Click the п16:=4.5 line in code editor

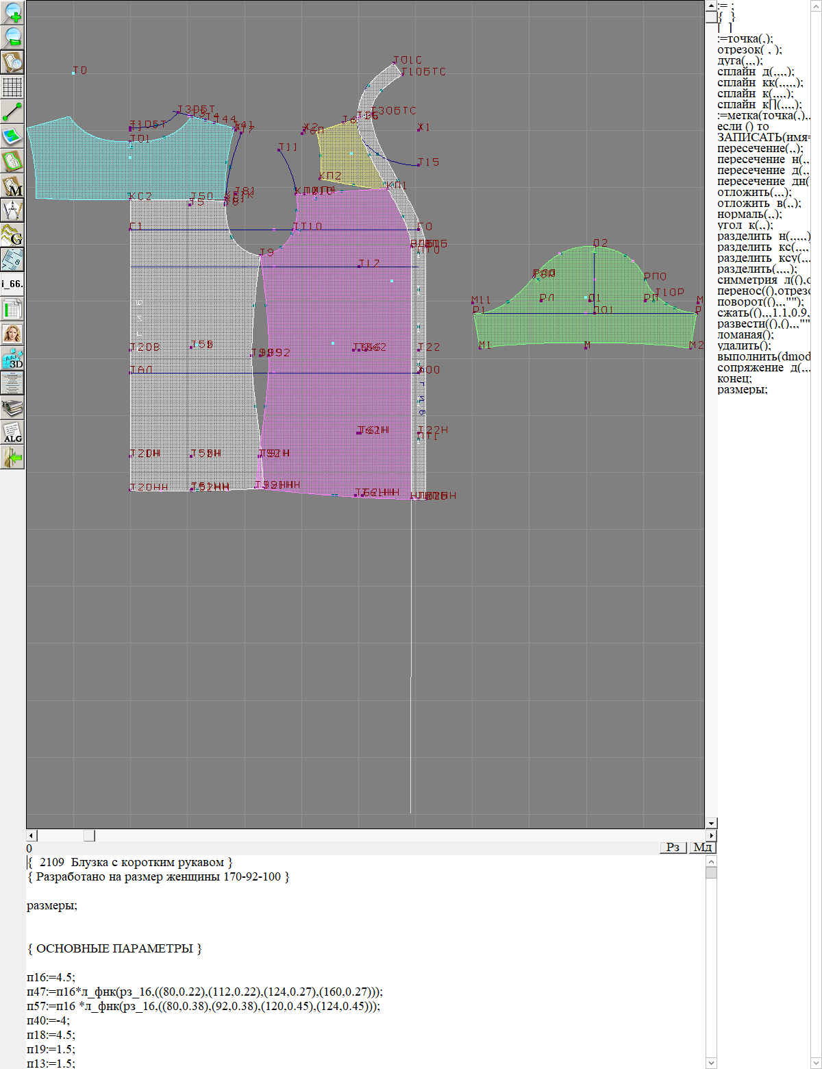tap(51, 977)
